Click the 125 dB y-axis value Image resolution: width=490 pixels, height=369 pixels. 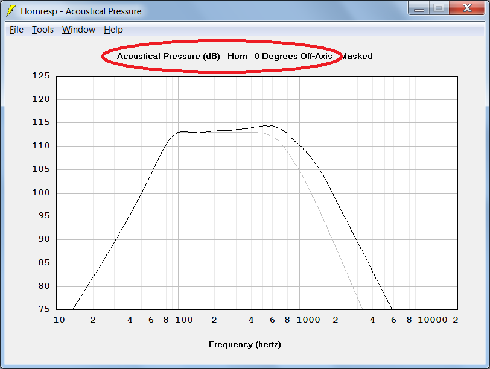click(x=41, y=75)
